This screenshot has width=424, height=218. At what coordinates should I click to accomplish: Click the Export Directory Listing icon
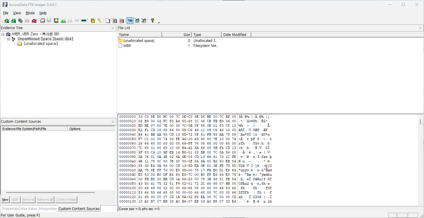click(122, 21)
